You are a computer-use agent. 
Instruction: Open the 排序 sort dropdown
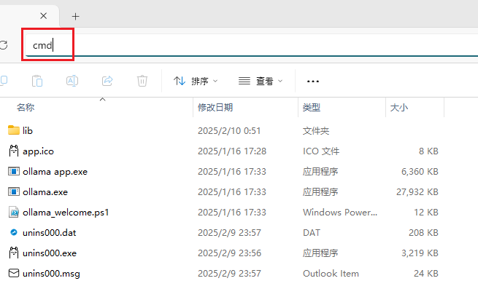point(196,82)
